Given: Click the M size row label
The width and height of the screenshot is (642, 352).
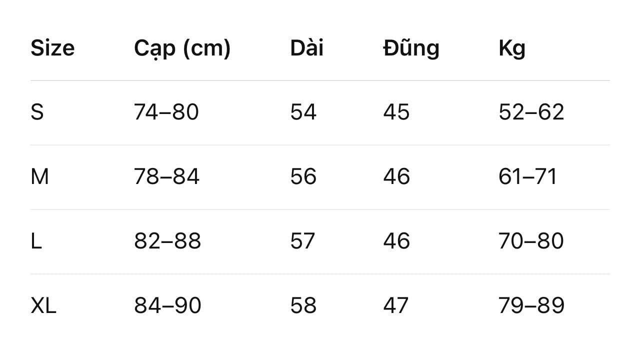Looking at the screenshot, I should click(x=39, y=176).
